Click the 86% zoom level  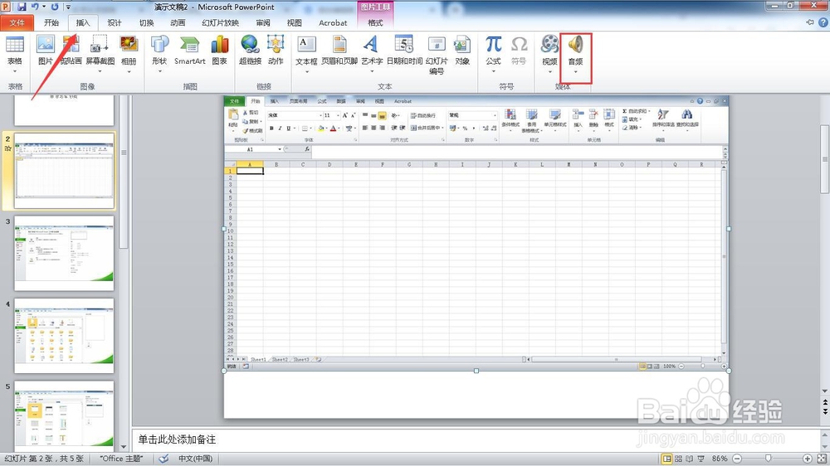click(720, 459)
